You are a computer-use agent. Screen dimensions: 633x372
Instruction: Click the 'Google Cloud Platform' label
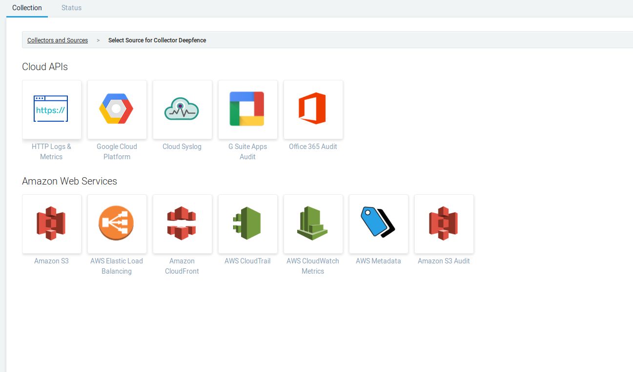117,151
